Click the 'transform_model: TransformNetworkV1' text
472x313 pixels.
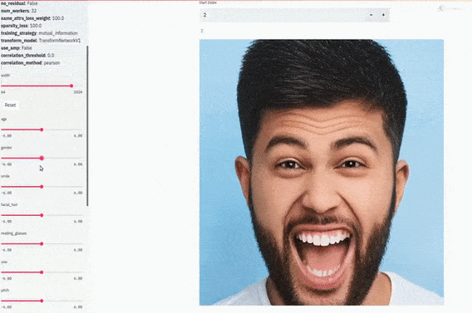coord(41,41)
